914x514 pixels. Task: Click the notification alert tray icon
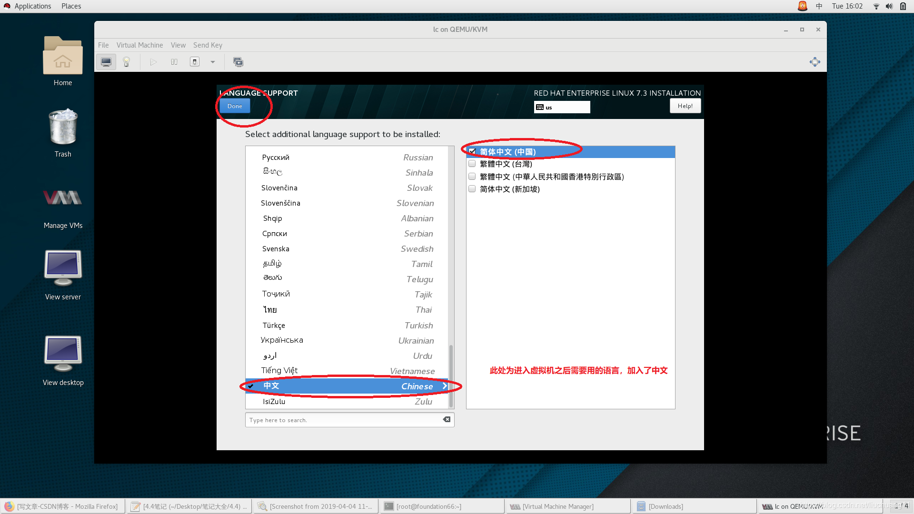point(803,6)
